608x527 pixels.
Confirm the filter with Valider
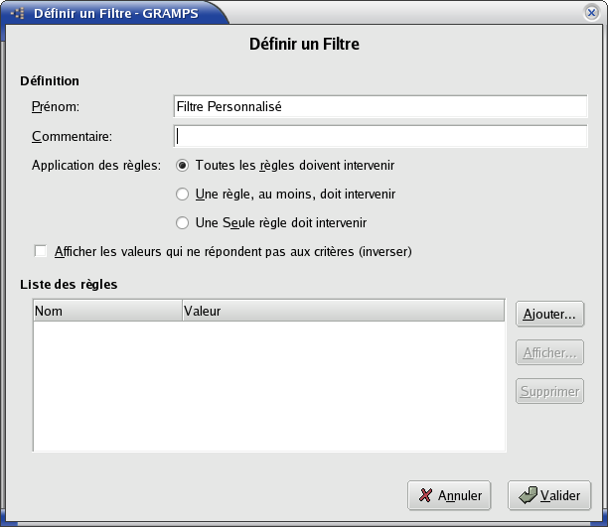[x=549, y=495]
